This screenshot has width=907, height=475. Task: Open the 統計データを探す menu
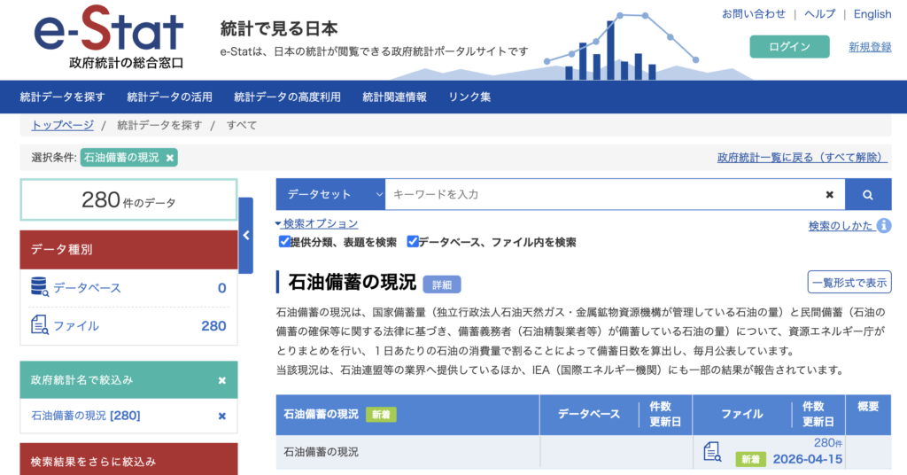point(62,97)
